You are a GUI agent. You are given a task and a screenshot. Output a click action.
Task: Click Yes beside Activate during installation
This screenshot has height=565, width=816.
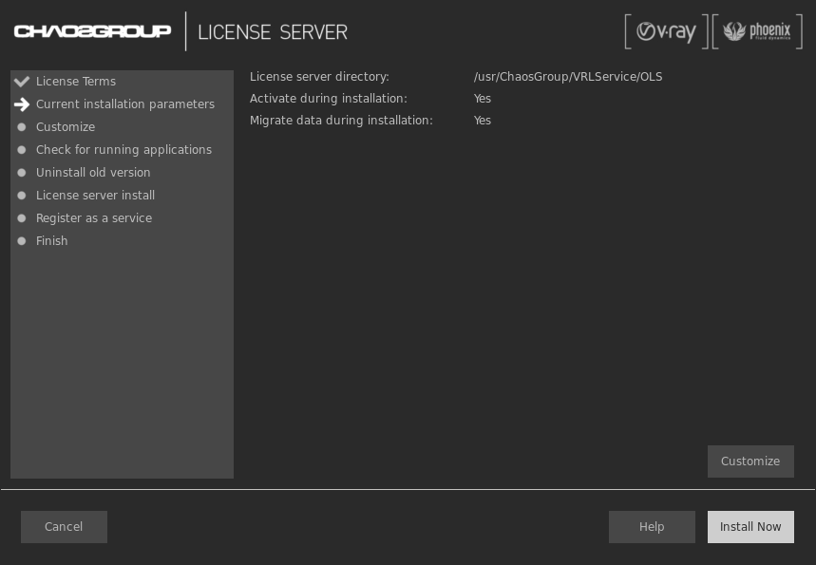click(482, 99)
